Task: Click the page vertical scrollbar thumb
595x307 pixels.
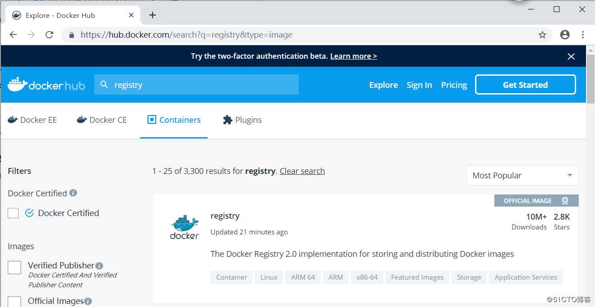Action: 591,78
